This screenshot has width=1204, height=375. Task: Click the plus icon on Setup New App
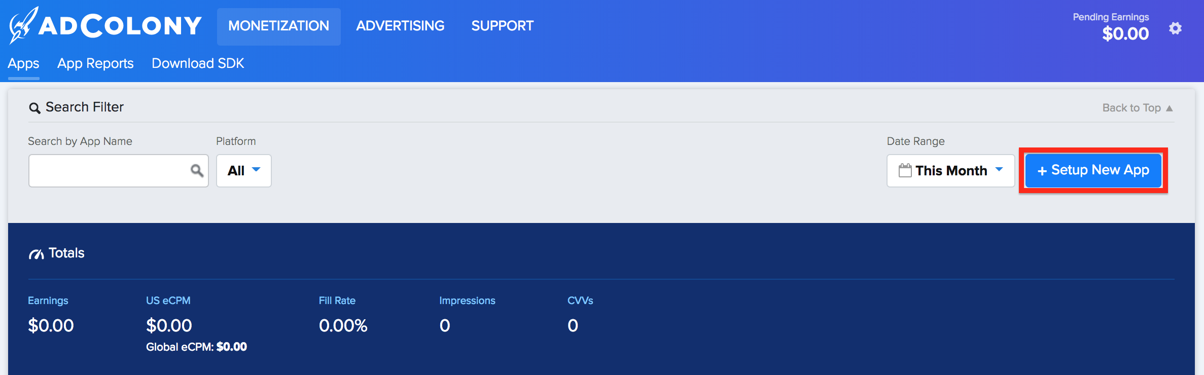1042,171
